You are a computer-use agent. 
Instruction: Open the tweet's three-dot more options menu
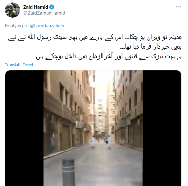(x=178, y=7)
